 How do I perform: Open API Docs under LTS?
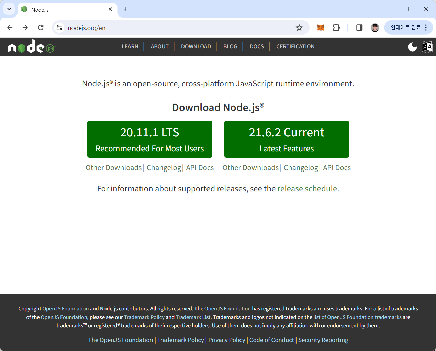pos(200,168)
